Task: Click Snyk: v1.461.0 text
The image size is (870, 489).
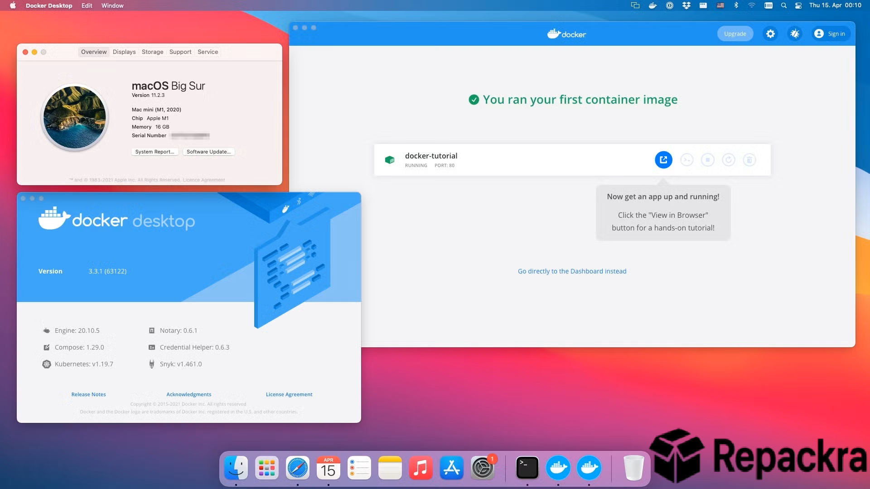Action: [181, 364]
